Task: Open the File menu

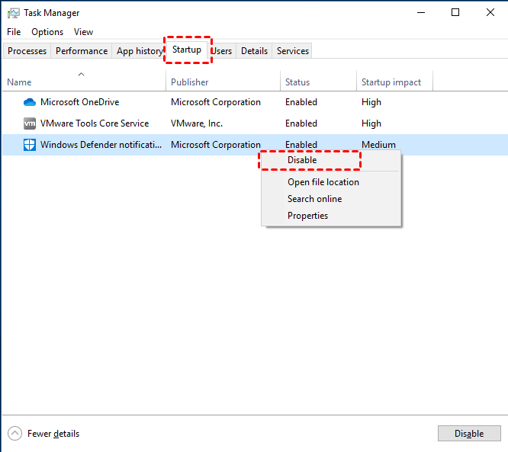Action: [14, 32]
